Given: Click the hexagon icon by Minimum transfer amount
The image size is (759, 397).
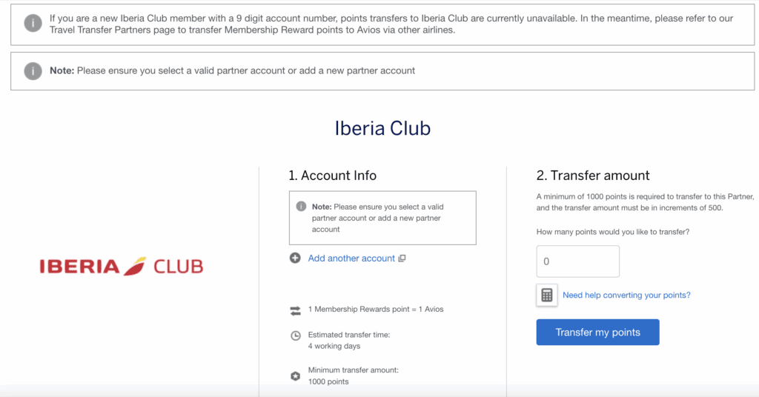Looking at the screenshot, I should coord(295,376).
